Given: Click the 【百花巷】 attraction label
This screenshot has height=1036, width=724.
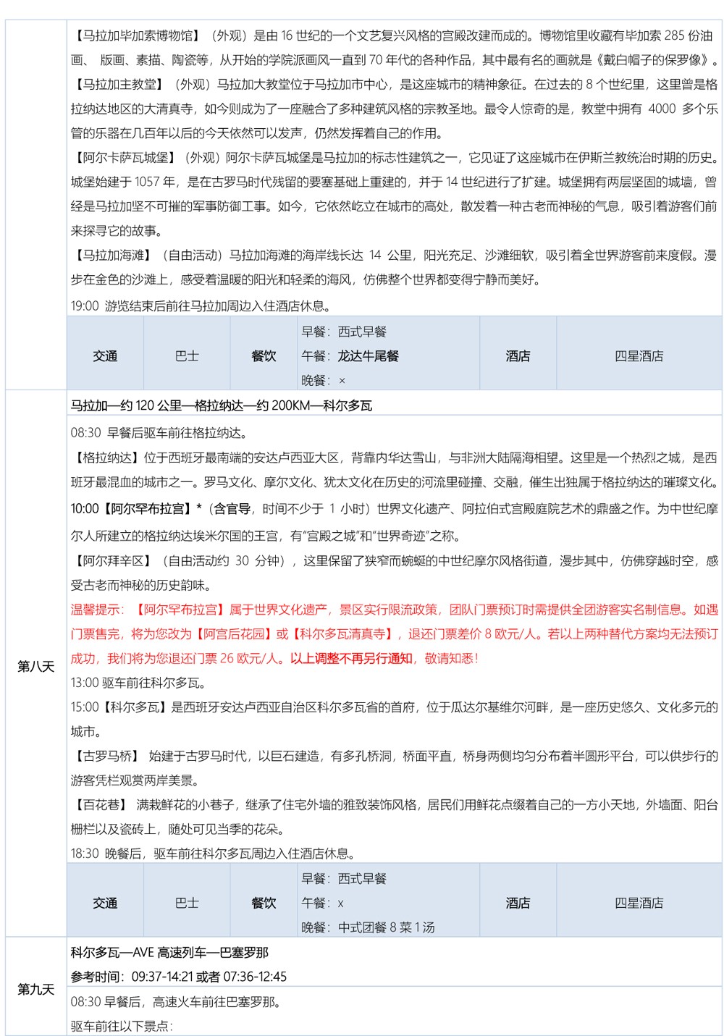Looking at the screenshot, I should pos(101,805).
